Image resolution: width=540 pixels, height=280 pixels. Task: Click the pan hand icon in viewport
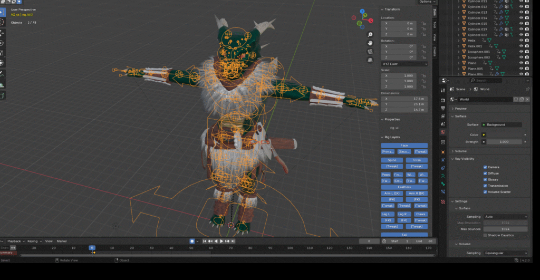[x=371, y=43]
